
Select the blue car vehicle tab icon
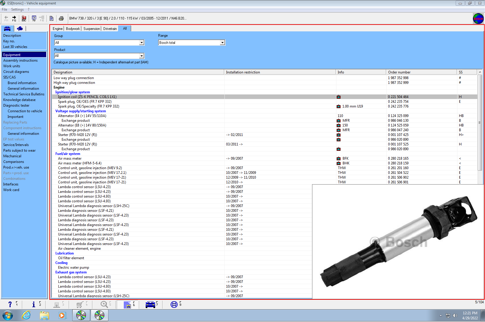pos(7,28)
